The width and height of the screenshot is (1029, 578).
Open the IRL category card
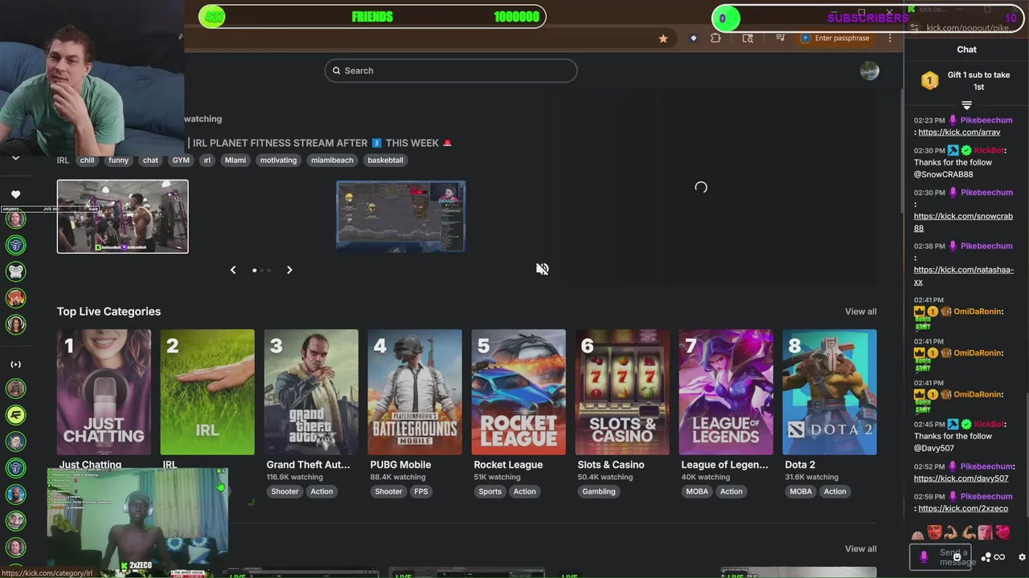click(207, 392)
